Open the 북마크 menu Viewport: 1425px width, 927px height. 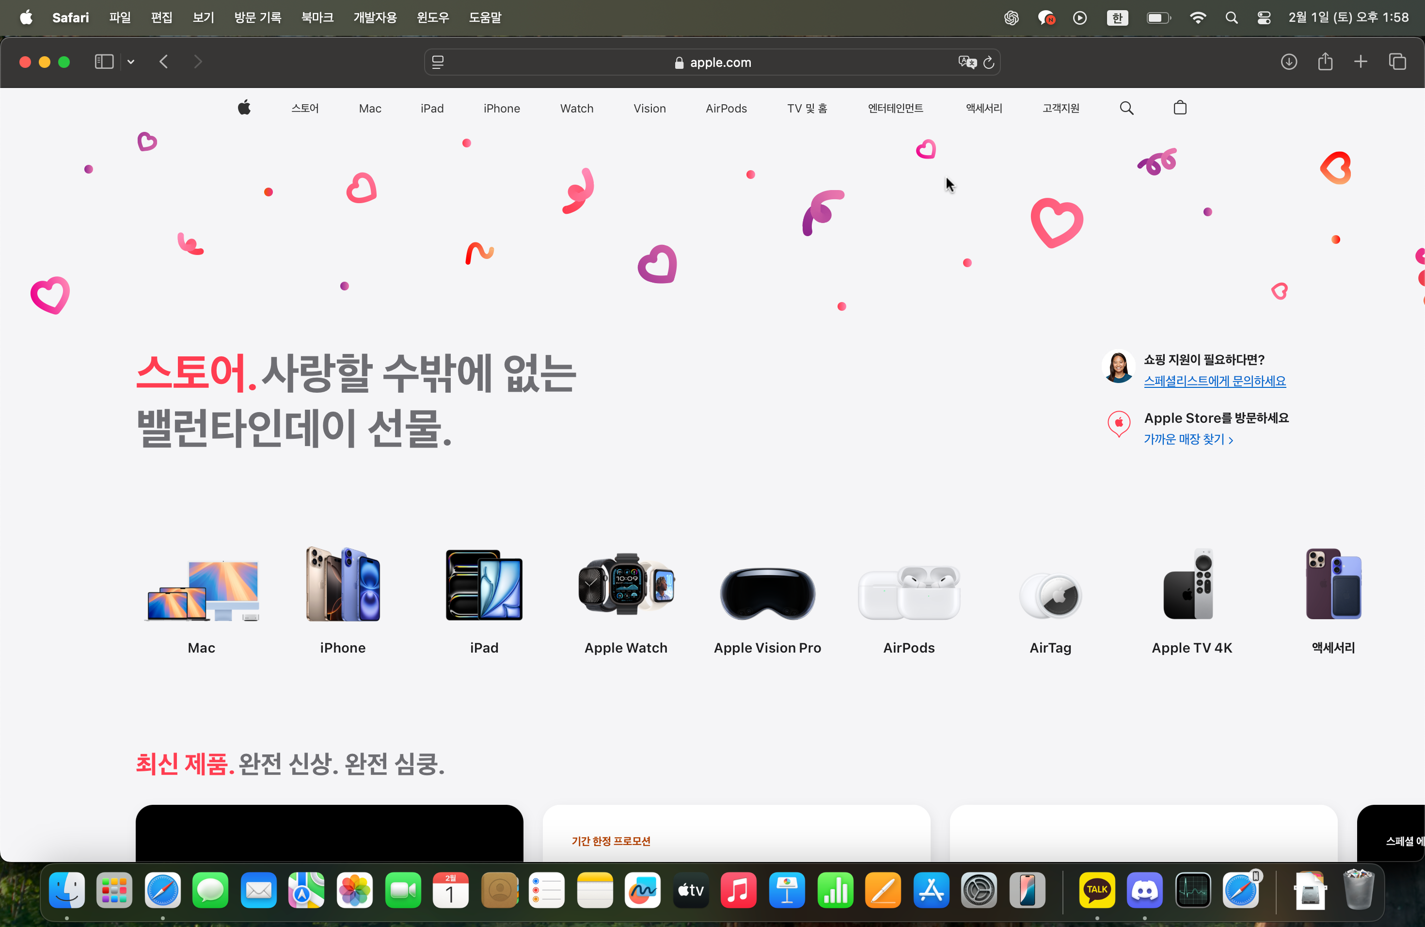coord(317,17)
